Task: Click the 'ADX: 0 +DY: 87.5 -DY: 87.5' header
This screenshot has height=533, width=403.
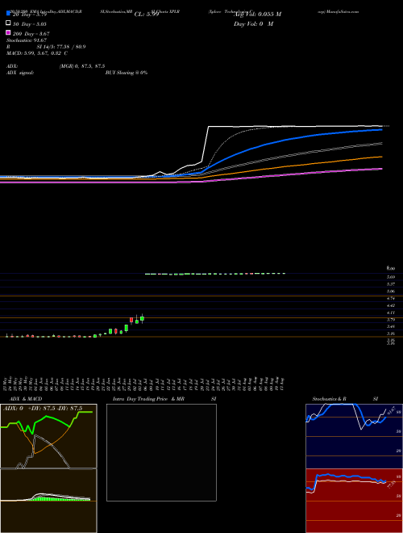Action: tap(43, 409)
